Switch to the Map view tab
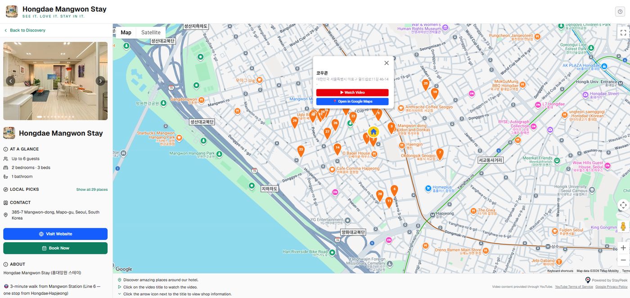 point(126,32)
